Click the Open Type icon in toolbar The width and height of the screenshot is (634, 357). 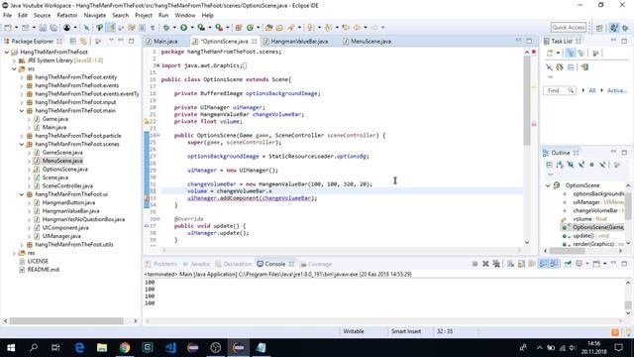(268, 28)
